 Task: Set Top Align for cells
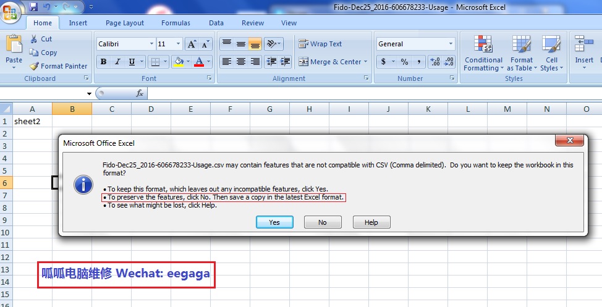227,44
